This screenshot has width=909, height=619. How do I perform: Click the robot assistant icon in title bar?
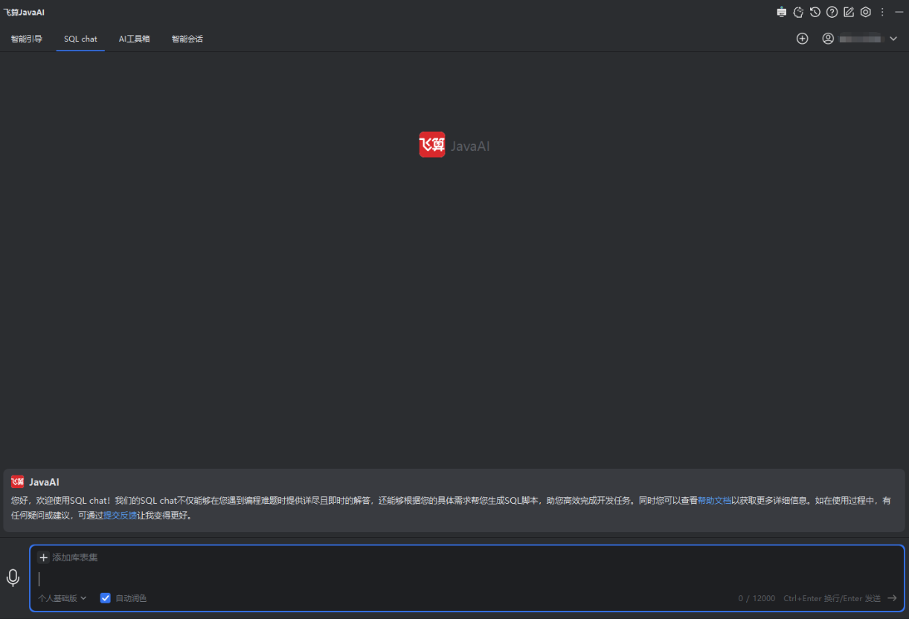coord(781,12)
